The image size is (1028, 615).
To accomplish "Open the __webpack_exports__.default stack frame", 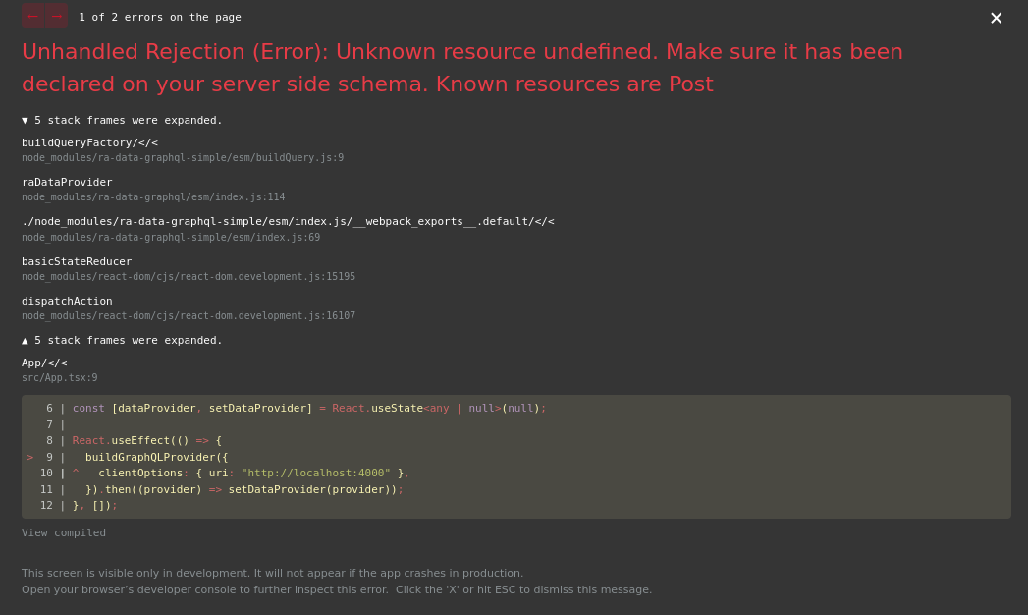I will click(x=288, y=221).
